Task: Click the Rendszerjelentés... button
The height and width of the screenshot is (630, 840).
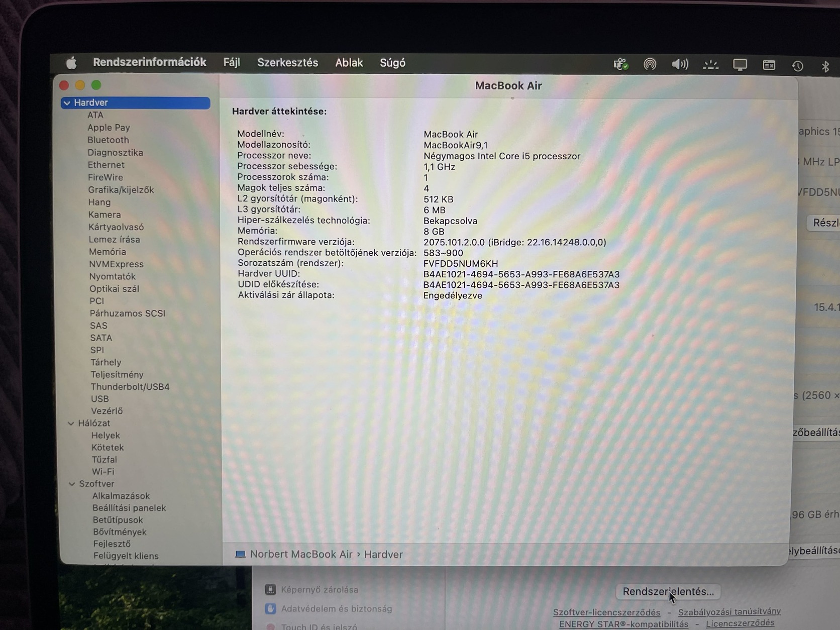Action: [x=668, y=591]
